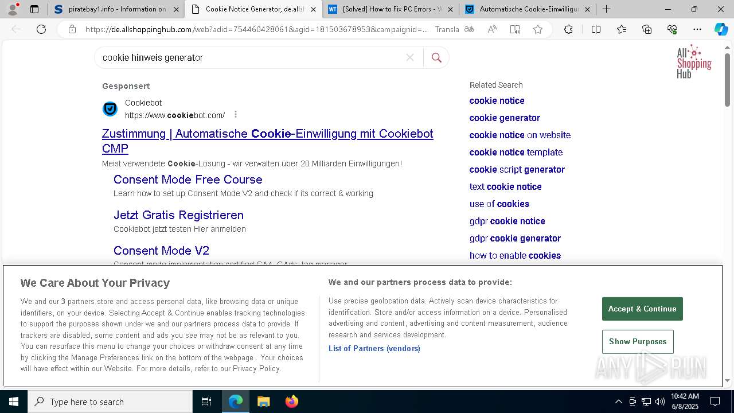Close the piratebay1.info tab
The width and height of the screenshot is (734, 413).
pos(176,9)
